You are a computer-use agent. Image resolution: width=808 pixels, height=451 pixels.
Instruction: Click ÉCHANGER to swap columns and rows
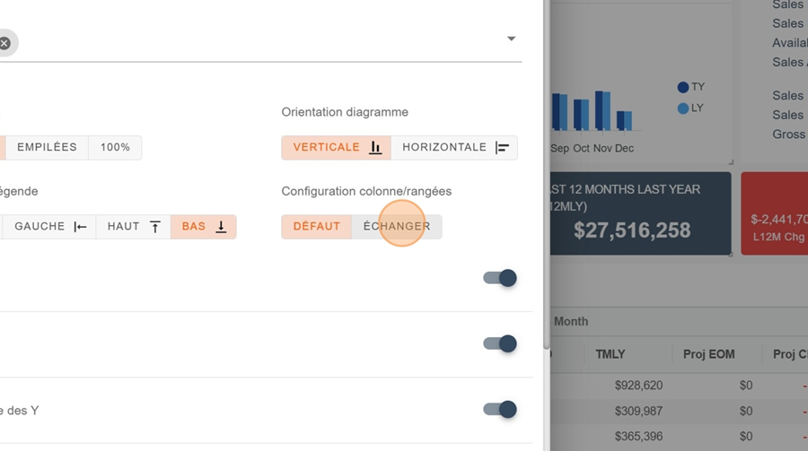397,226
